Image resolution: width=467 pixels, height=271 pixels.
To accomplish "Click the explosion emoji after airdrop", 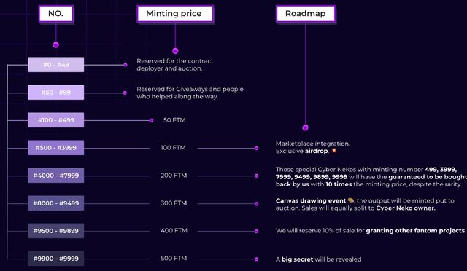I will tap(334, 151).
